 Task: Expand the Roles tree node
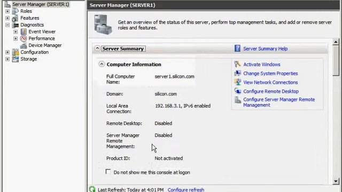[x=7, y=11]
